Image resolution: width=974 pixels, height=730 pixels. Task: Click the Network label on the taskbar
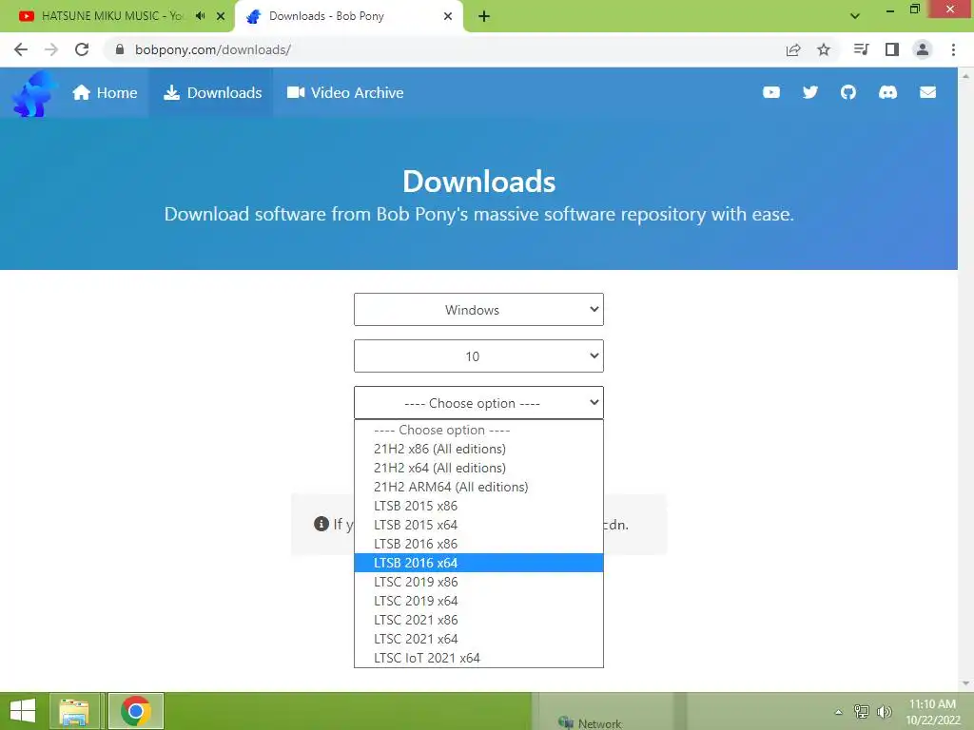point(599,723)
